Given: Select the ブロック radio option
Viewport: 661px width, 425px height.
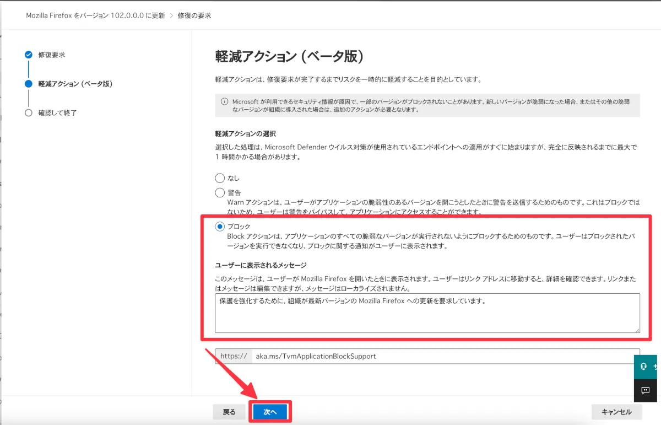Looking at the screenshot, I should [220, 226].
